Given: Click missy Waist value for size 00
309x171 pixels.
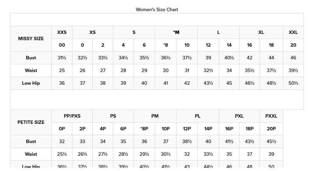Looking at the screenshot, I should [x=62, y=70].
